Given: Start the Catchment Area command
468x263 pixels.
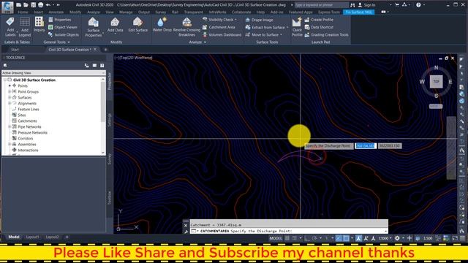Looking at the screenshot, I should [219, 27].
